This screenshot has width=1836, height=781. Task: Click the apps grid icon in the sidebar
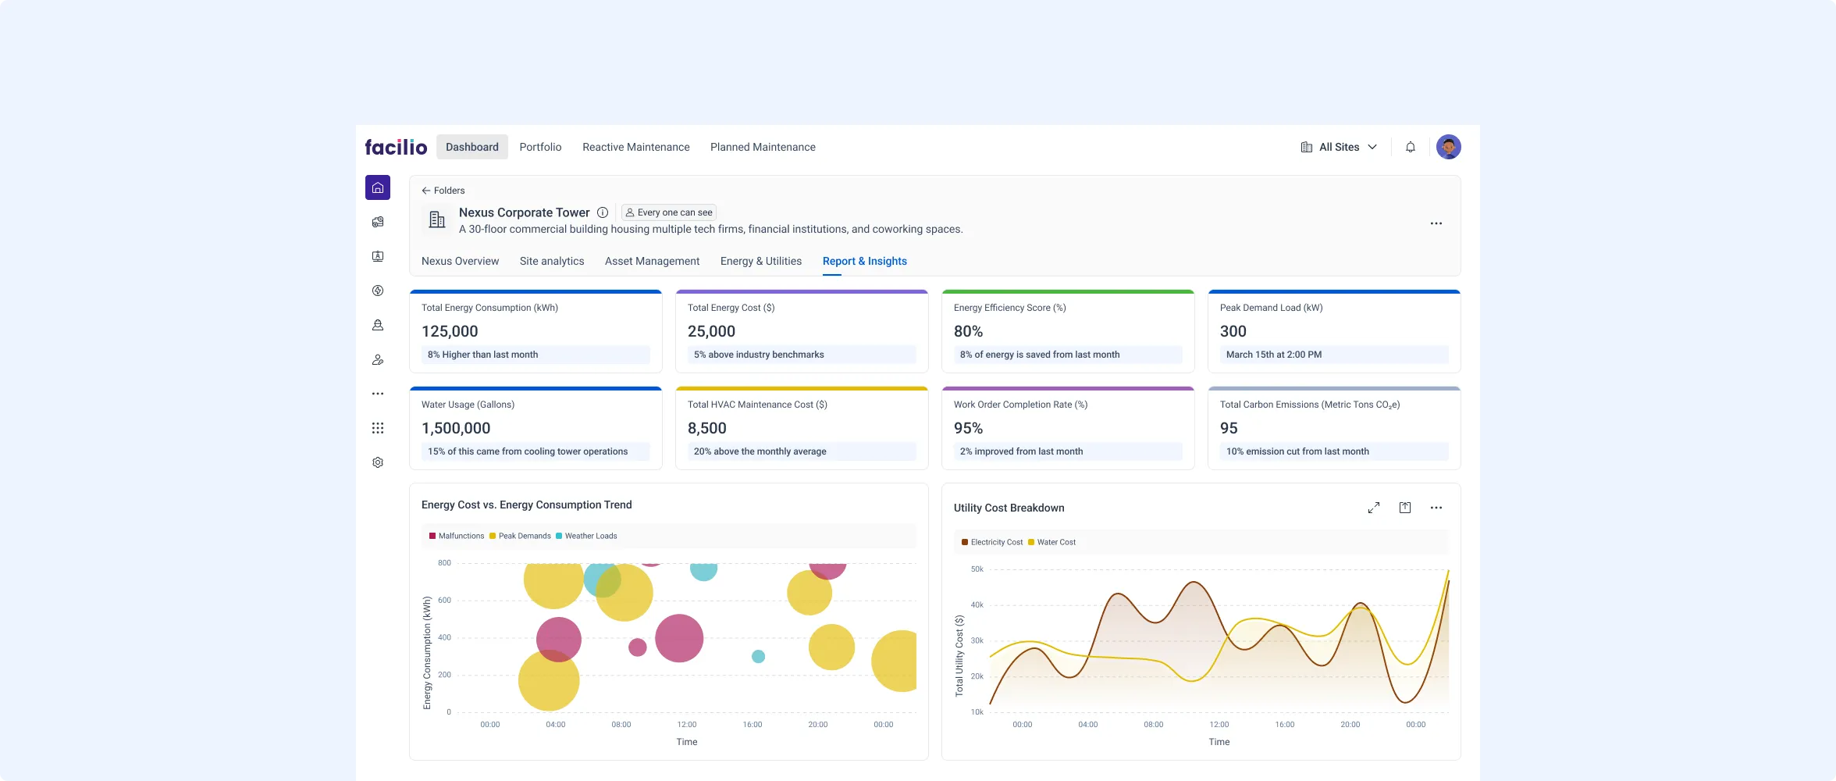378,427
